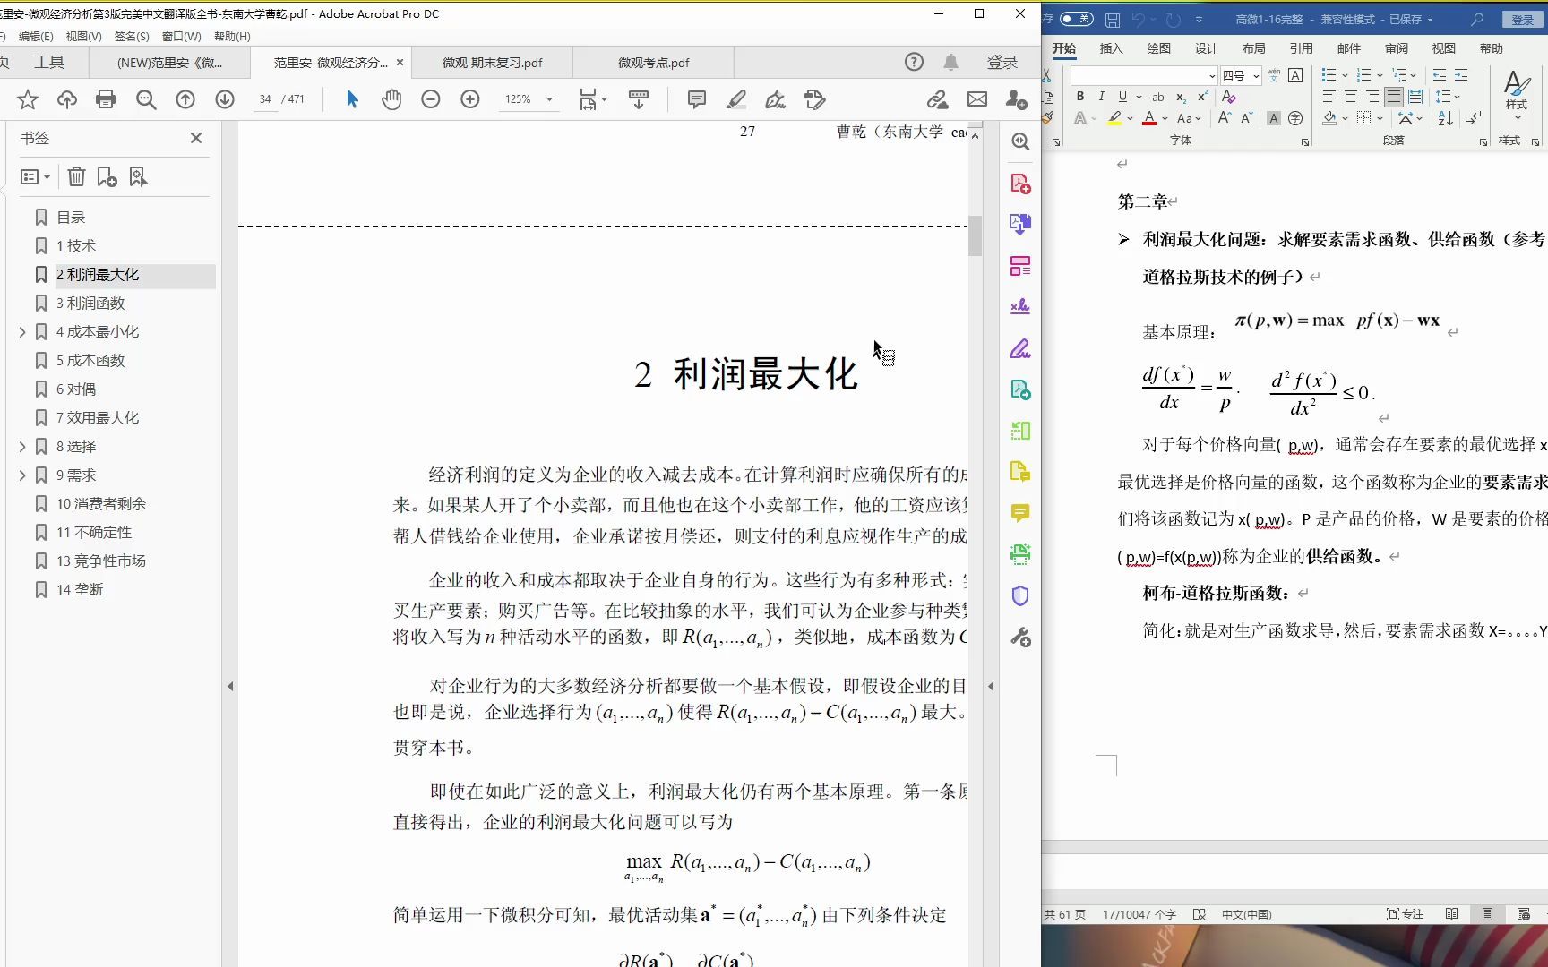Viewport: 1548px width, 967px height.
Task: Pick the hand pan tool in Acrobat
Action: pos(391,99)
